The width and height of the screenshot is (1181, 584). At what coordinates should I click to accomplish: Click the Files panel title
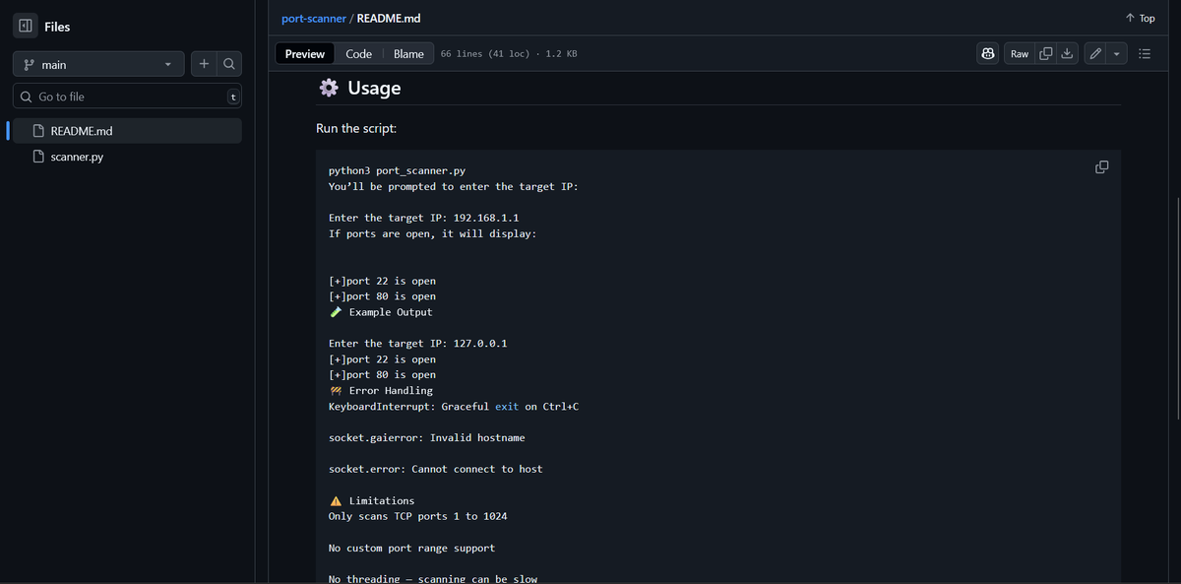click(x=57, y=27)
